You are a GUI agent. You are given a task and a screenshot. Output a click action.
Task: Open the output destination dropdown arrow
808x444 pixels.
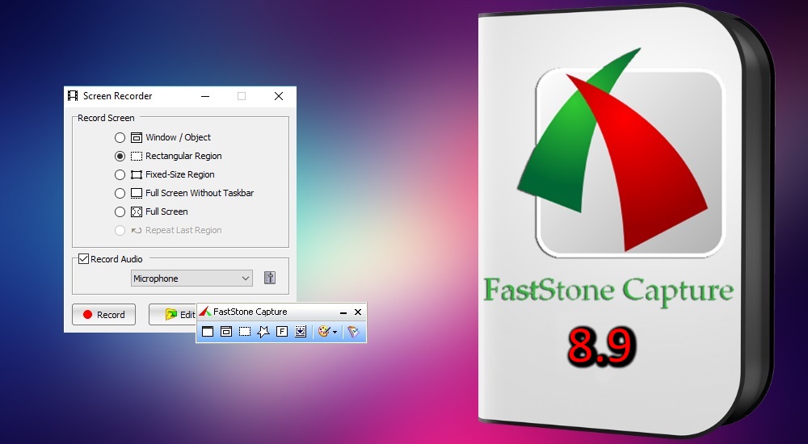point(335,333)
